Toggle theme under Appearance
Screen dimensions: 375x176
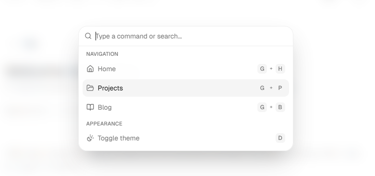click(x=186, y=138)
